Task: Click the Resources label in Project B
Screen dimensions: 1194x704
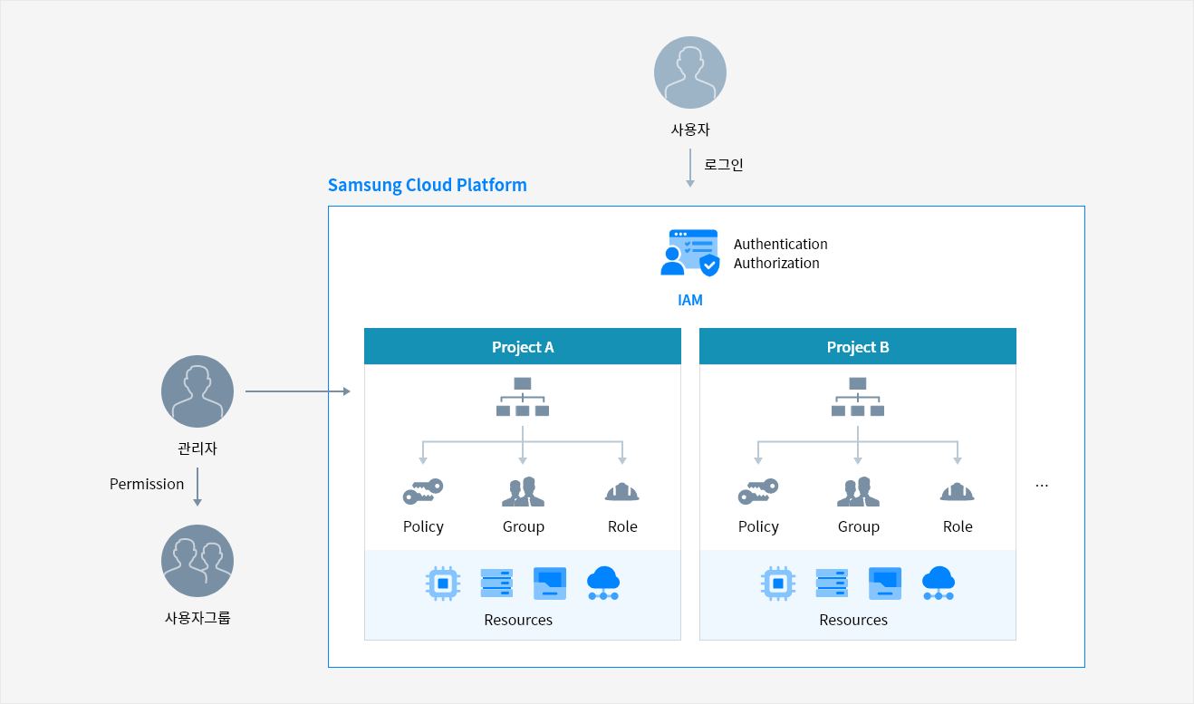Action: coord(853,620)
